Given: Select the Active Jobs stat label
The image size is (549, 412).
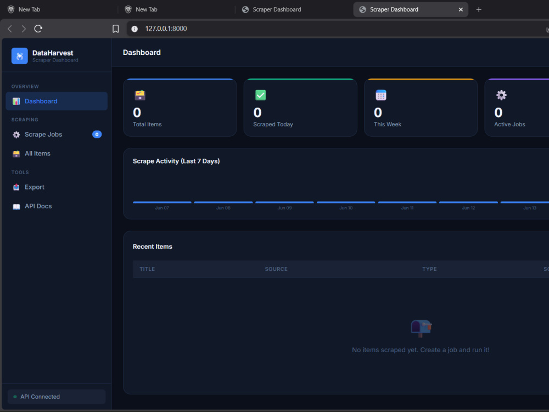Looking at the screenshot, I should pyautogui.click(x=509, y=124).
